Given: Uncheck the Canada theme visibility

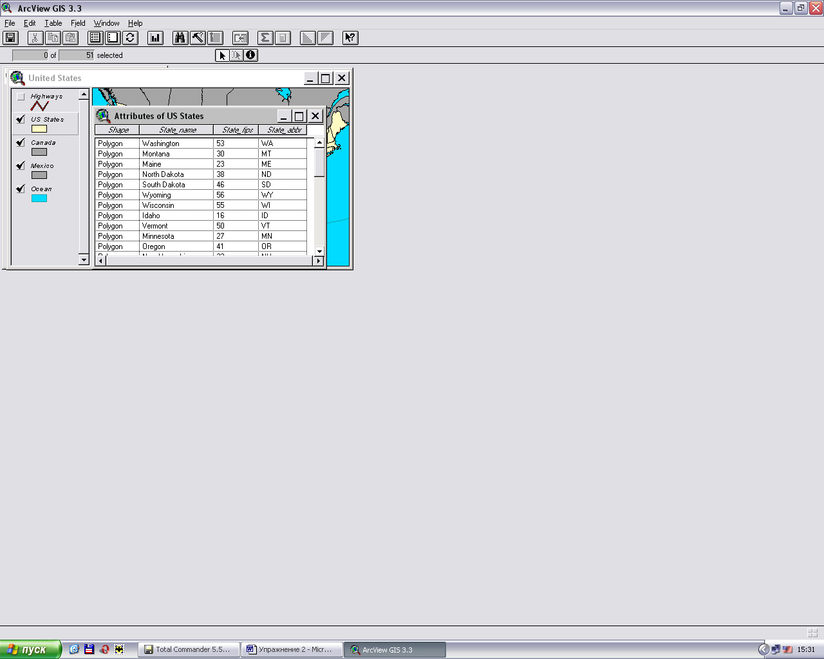Looking at the screenshot, I should (21, 142).
